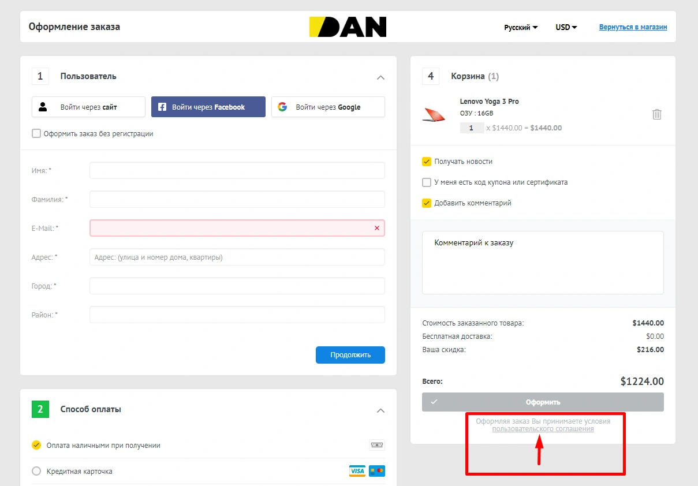Click the Visa card icon

[x=357, y=471]
